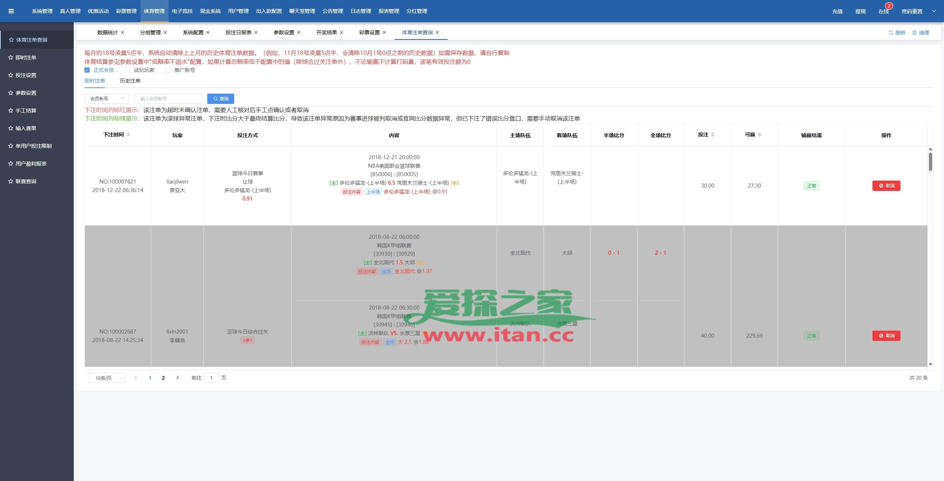The height and width of the screenshot is (481, 944).
Task: Check the 推广账号 option
Action: [168, 70]
